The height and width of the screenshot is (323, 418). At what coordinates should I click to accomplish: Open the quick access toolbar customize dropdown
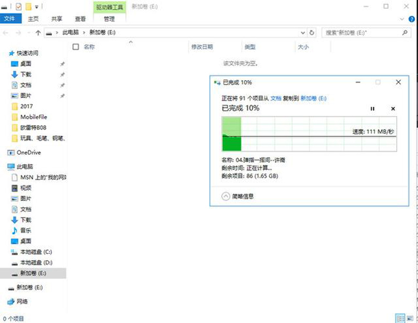click(37, 6)
